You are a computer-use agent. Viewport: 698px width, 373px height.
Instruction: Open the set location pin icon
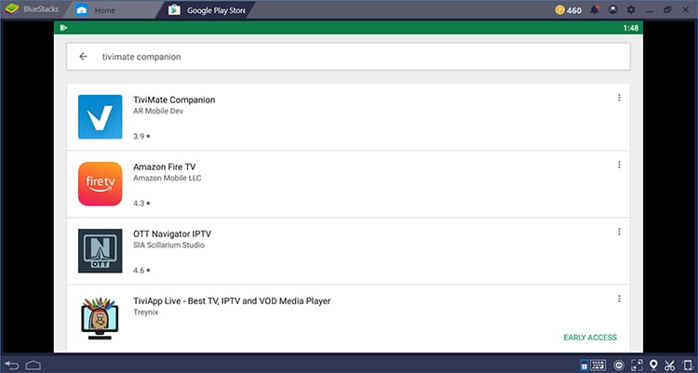pyautogui.click(x=653, y=365)
